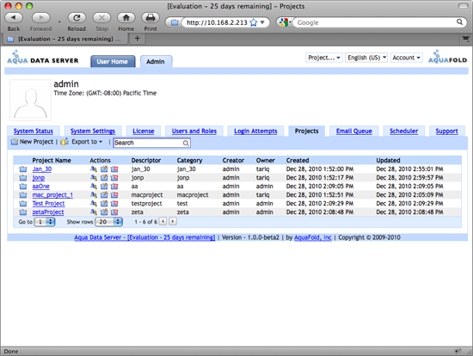This screenshot has height=356, width=473.
Task: Click the browser Home icon
Action: click(126, 18)
